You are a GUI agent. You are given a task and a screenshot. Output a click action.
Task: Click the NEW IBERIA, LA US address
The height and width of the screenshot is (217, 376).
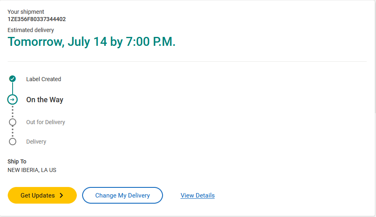[x=32, y=170]
